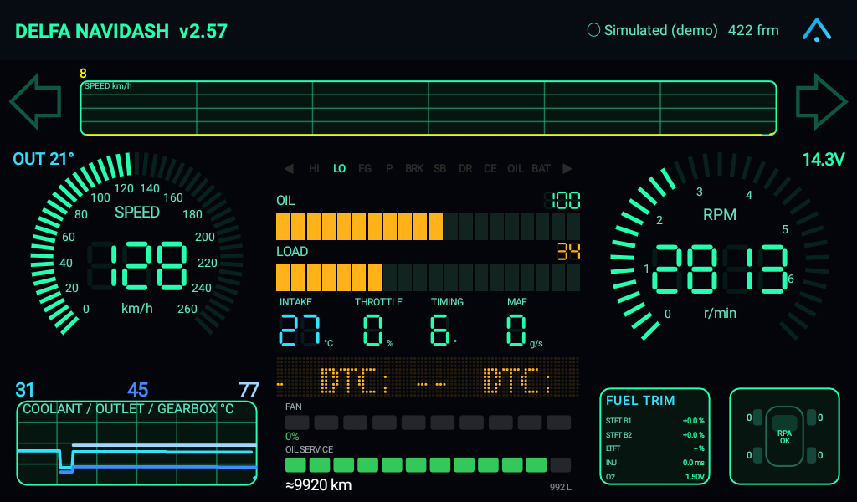The image size is (857, 502).
Task: Click the 992 L fuel total text
Action: click(561, 487)
